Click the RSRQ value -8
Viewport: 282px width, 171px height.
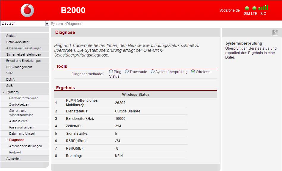116,148
